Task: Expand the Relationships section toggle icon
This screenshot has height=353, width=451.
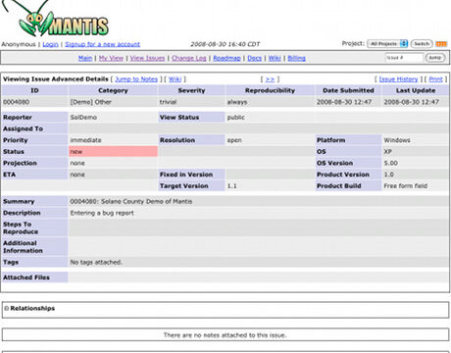Action: point(6,308)
